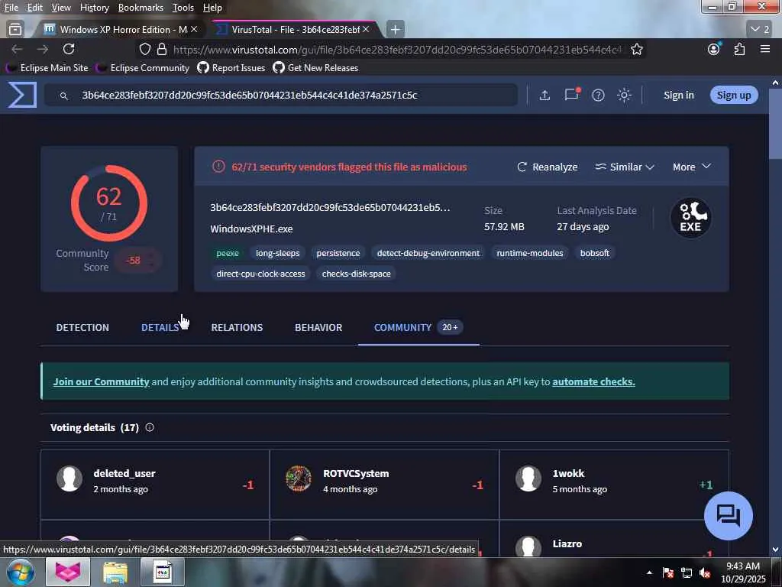
Task: Click the browser Reload icon
Action: pos(69,49)
